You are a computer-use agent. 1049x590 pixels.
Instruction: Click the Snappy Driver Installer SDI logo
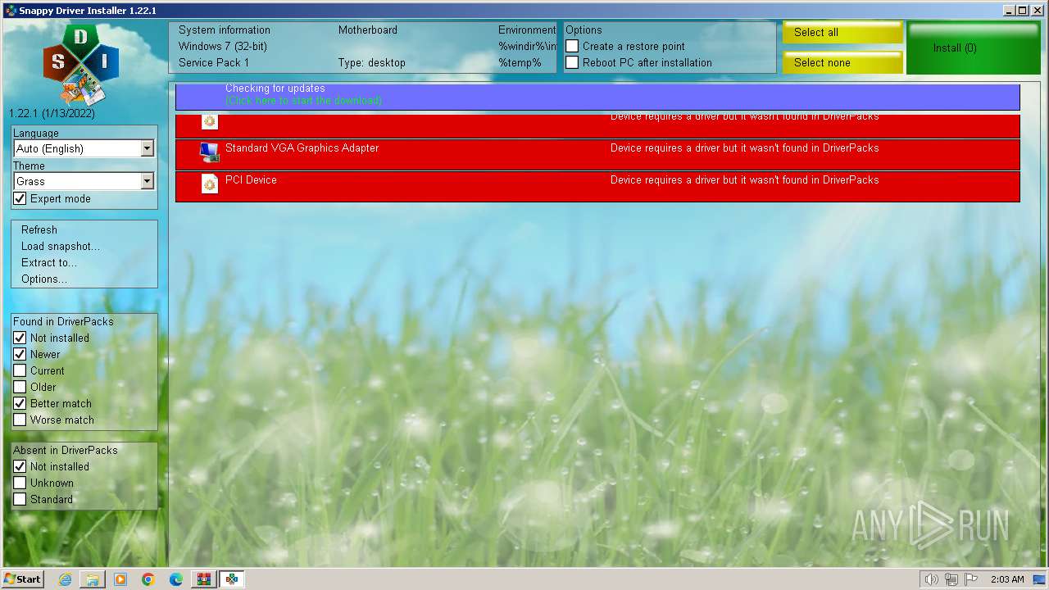(x=81, y=63)
